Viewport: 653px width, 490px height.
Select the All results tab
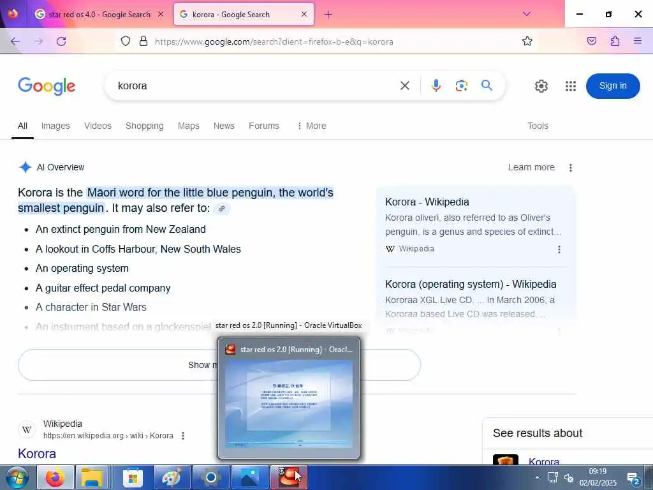click(x=22, y=126)
